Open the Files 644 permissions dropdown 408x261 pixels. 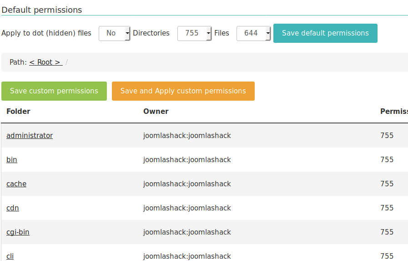[253, 33]
